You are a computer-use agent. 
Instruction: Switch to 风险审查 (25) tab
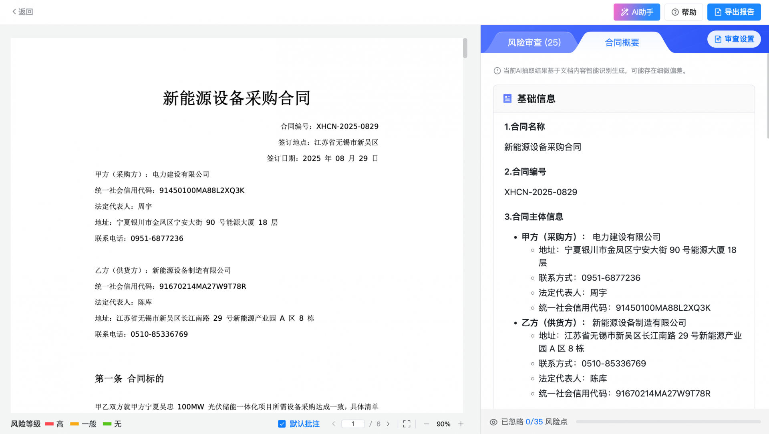[x=534, y=42]
